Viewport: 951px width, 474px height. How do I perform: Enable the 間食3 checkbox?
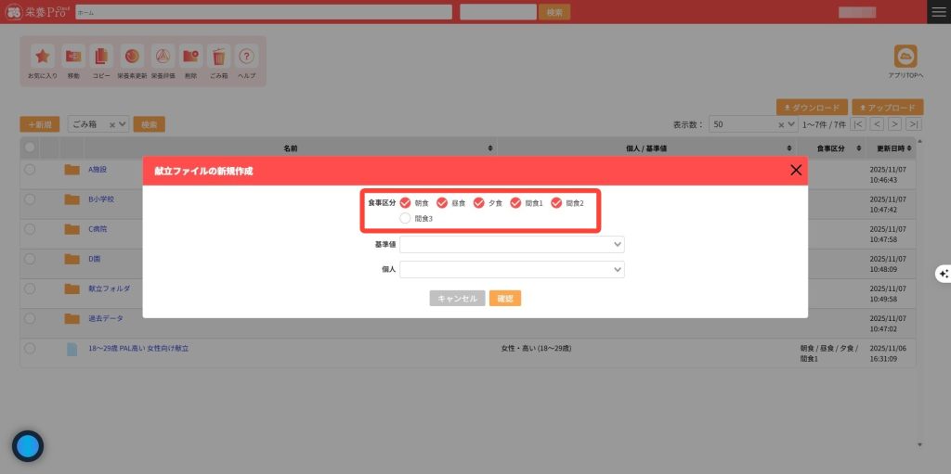pos(406,218)
